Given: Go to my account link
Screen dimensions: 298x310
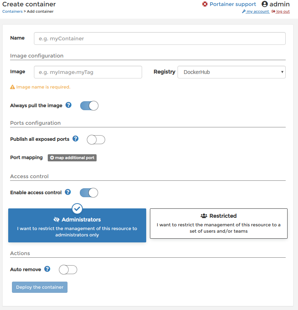Looking at the screenshot, I should pos(258,12).
